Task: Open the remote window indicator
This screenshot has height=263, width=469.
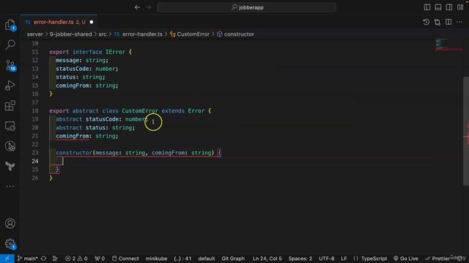Action: pos(7,259)
